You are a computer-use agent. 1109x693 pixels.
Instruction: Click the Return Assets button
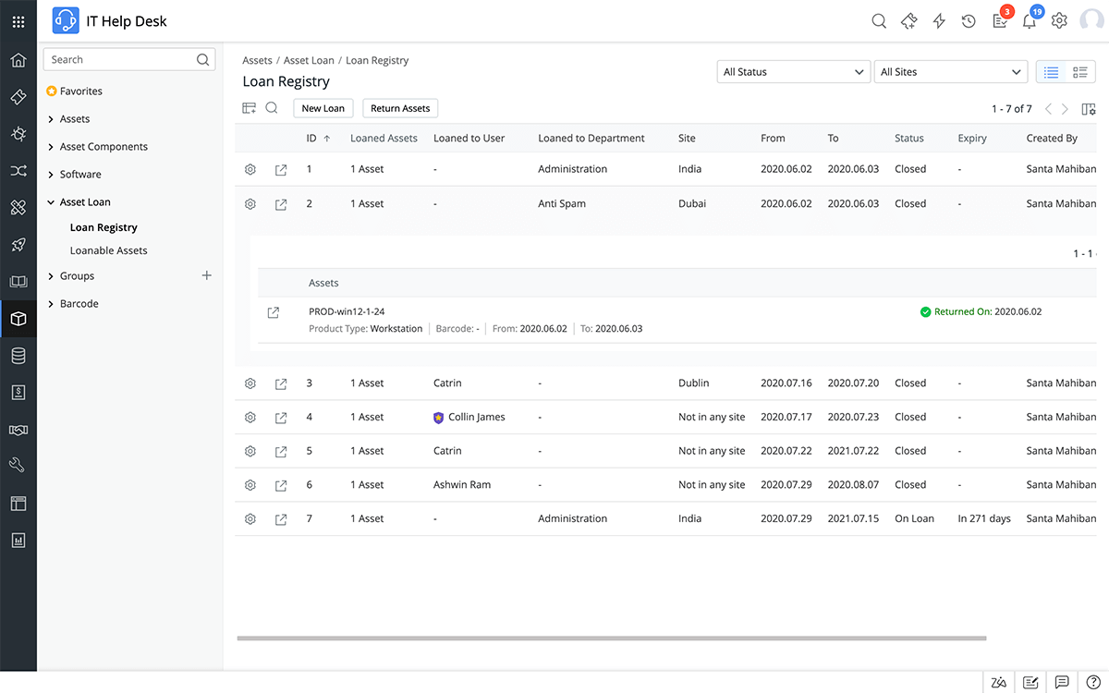[400, 108]
